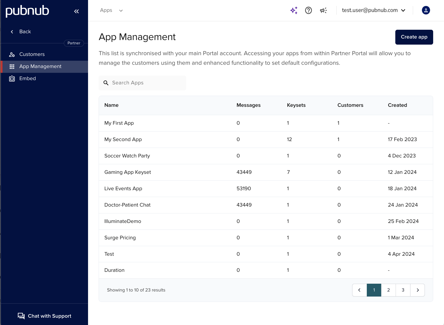
Task: Click the App Management grid icon
Action: (12, 67)
